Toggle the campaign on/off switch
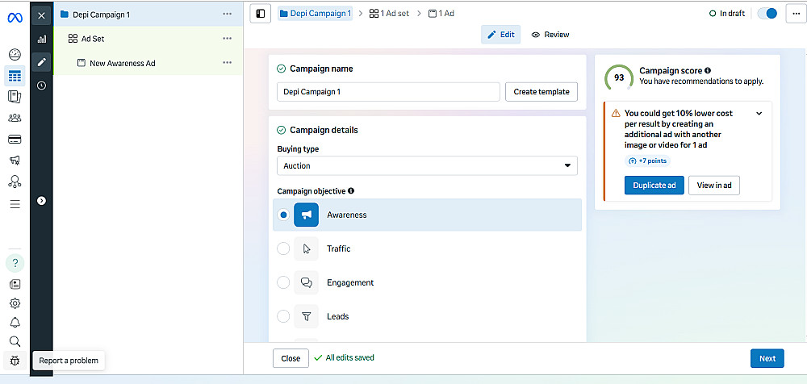Screen dimensions: 807x384 pyautogui.click(x=767, y=14)
